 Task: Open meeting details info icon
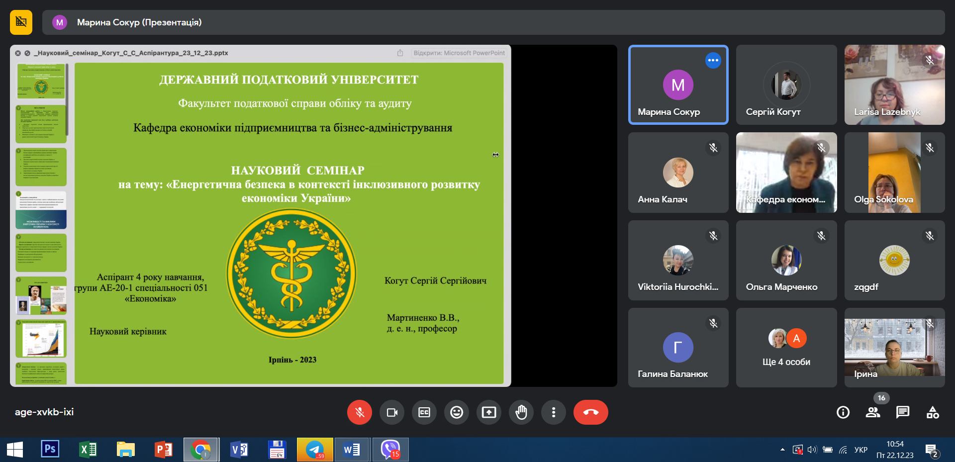pyautogui.click(x=843, y=412)
